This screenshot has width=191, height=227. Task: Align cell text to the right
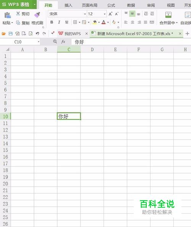tap(139, 22)
